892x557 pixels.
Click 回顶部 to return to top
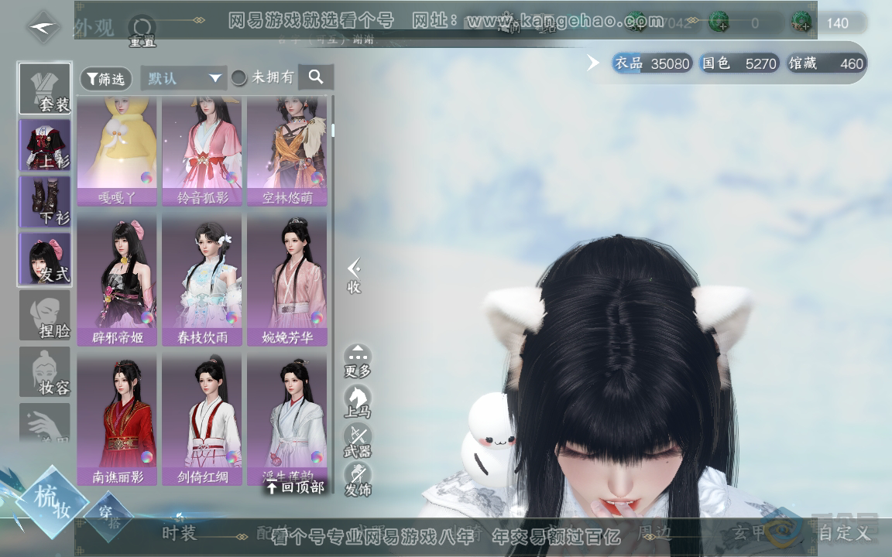296,487
